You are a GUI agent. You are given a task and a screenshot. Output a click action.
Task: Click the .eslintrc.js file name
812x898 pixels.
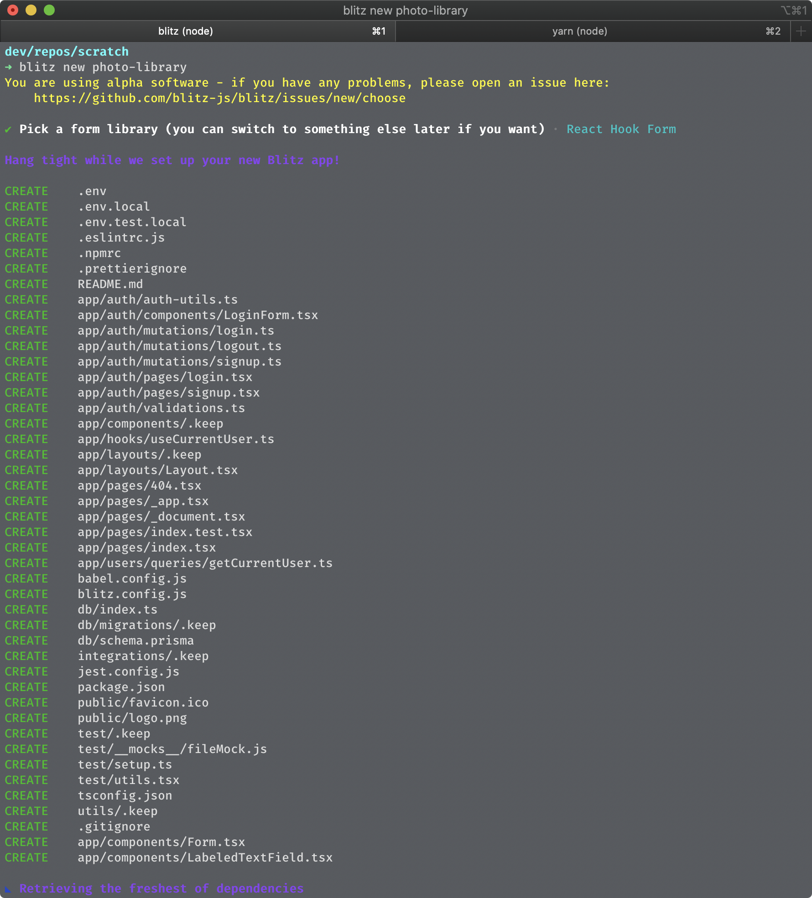coord(121,237)
